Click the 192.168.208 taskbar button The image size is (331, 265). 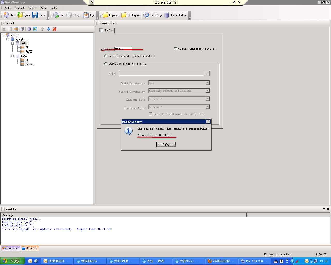coord(254,261)
